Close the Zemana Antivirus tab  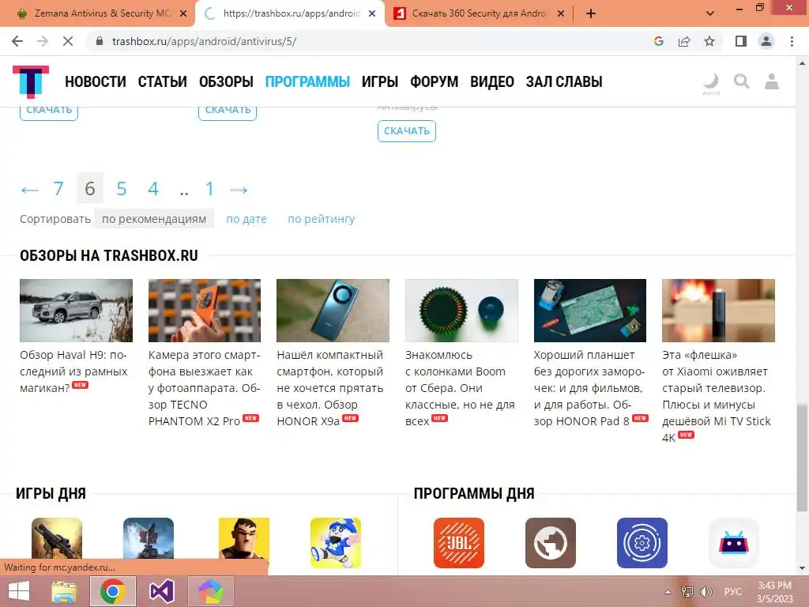[183, 14]
